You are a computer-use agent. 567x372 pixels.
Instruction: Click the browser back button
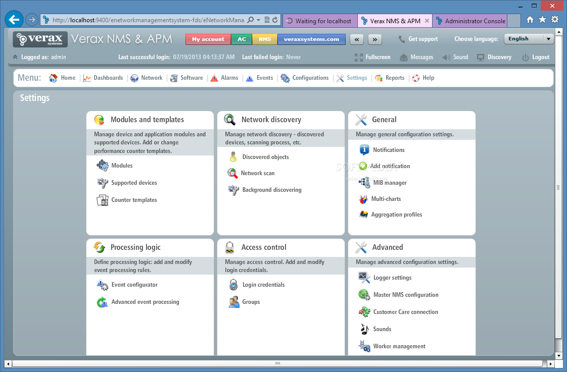pos(14,20)
